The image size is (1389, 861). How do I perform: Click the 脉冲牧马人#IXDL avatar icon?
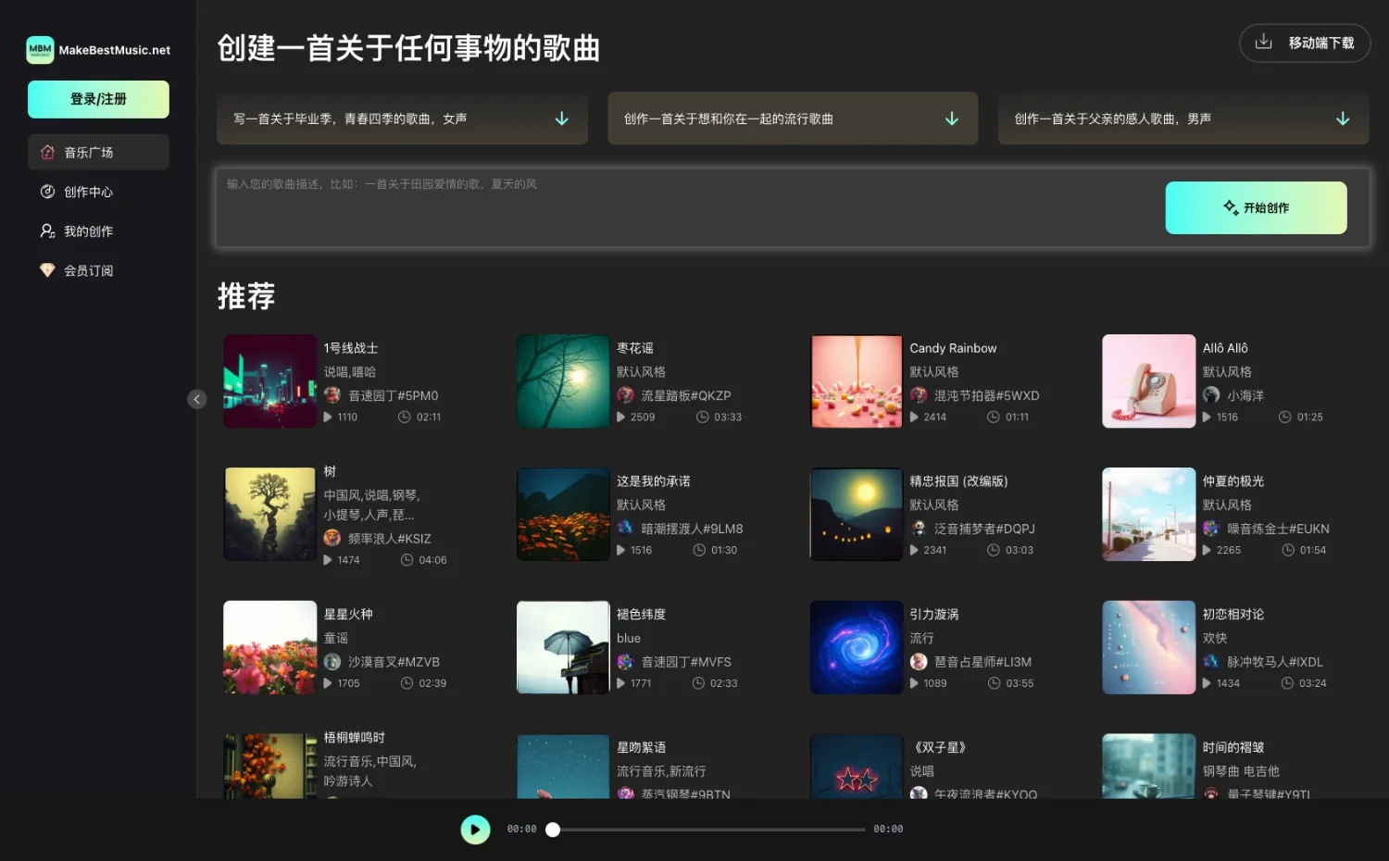1211,662
